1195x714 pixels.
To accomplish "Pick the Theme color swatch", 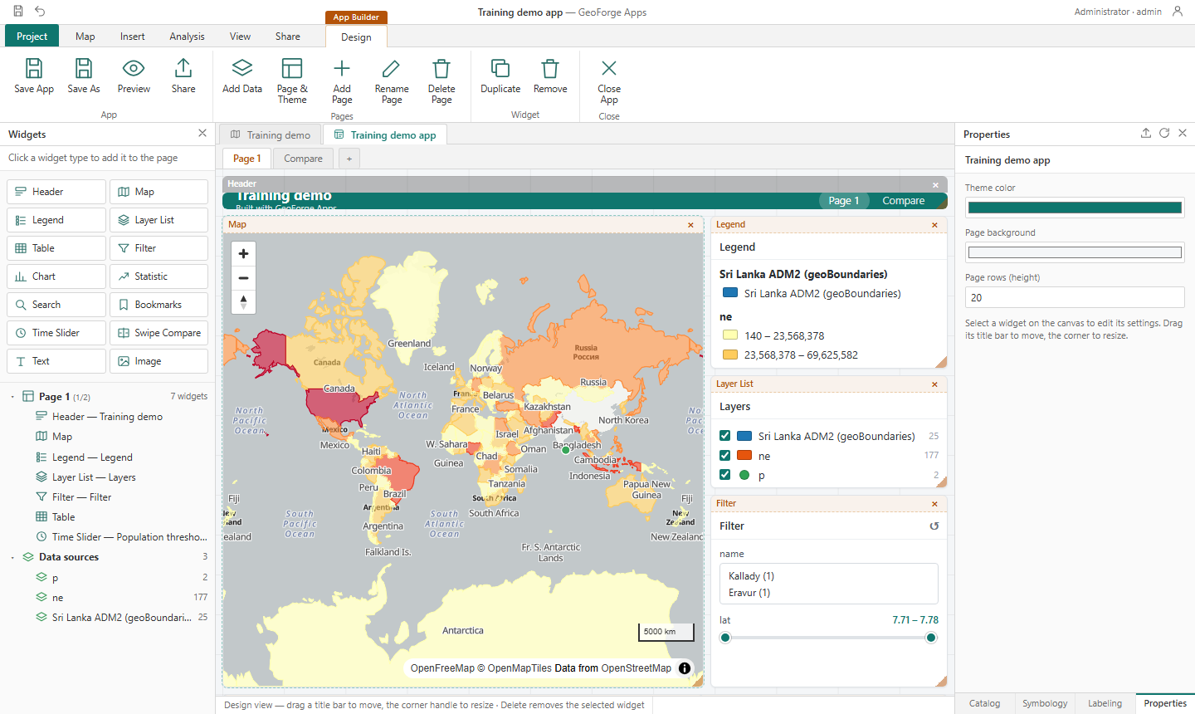I will tap(1075, 208).
